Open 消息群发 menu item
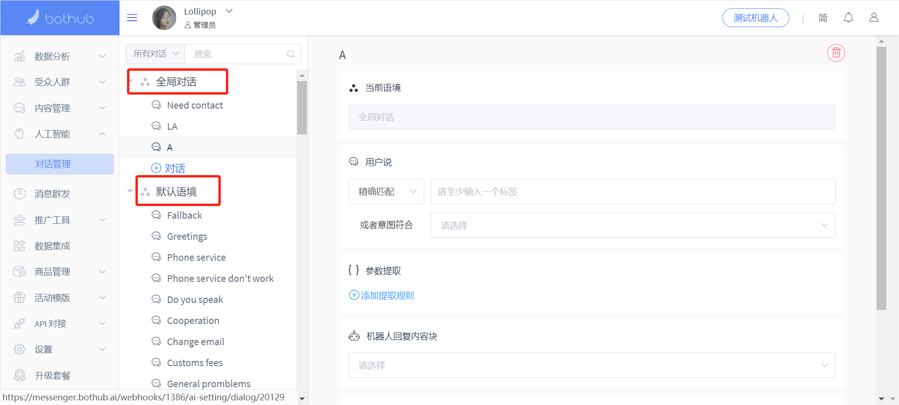 [60, 194]
